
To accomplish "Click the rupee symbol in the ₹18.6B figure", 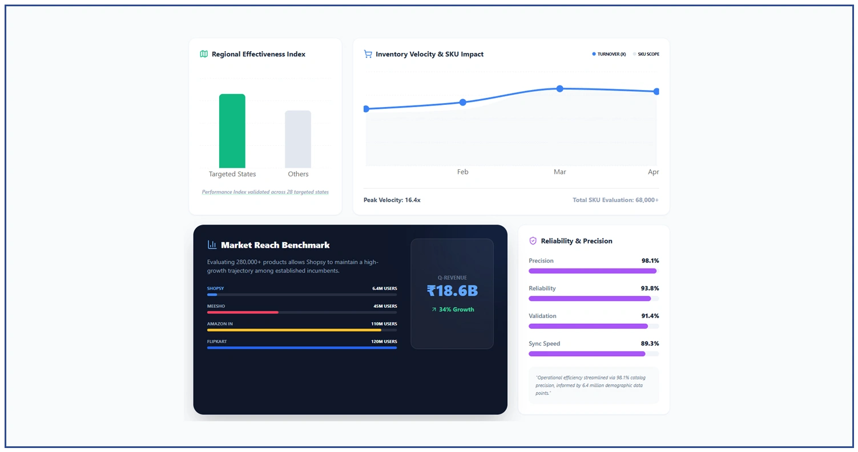I will 430,291.
